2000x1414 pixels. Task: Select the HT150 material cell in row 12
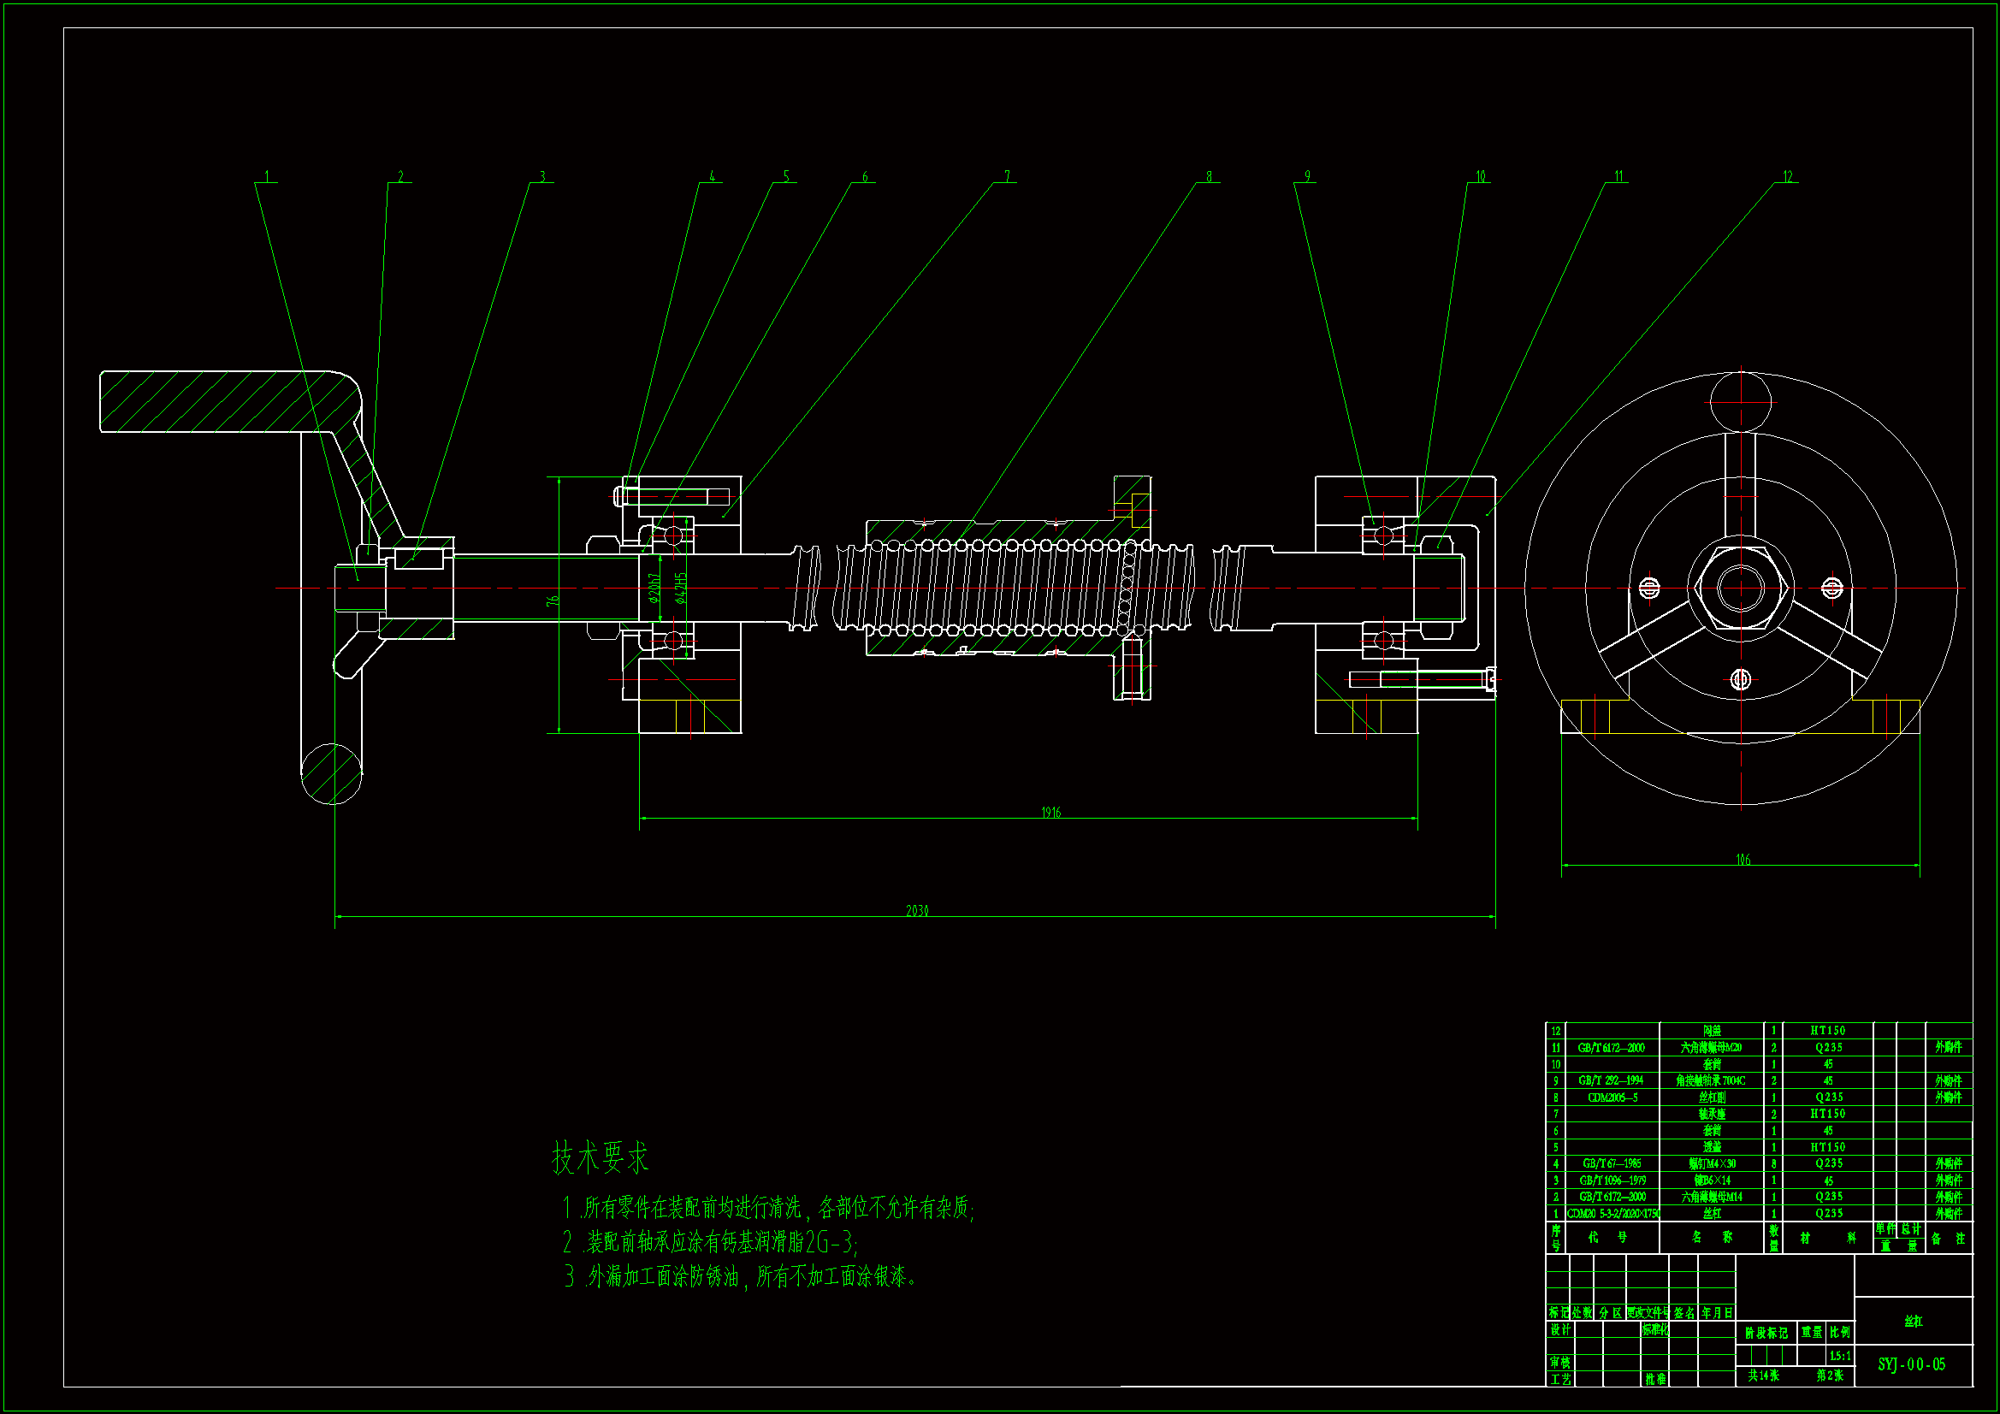1826,1031
